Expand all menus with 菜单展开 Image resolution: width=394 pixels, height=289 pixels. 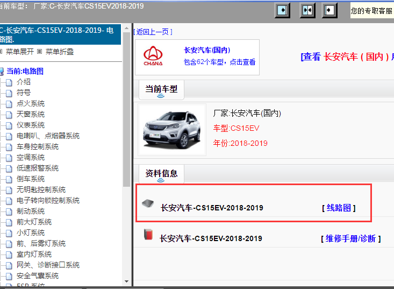click(x=19, y=52)
